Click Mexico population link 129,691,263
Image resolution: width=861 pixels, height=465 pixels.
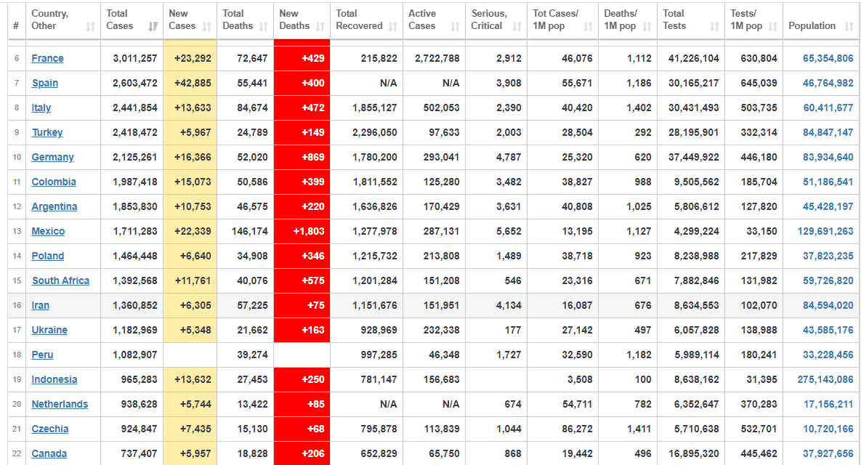826,231
